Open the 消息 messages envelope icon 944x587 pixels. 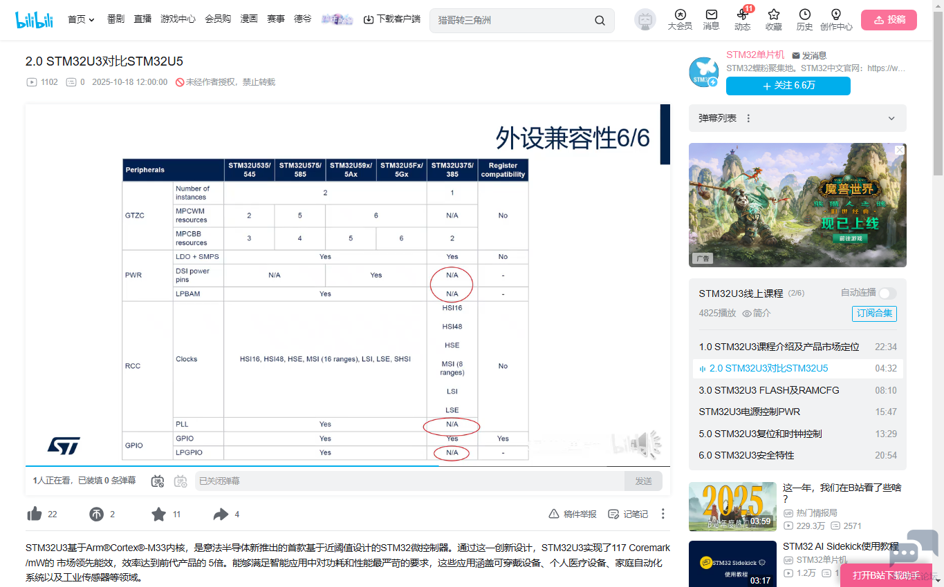point(711,19)
